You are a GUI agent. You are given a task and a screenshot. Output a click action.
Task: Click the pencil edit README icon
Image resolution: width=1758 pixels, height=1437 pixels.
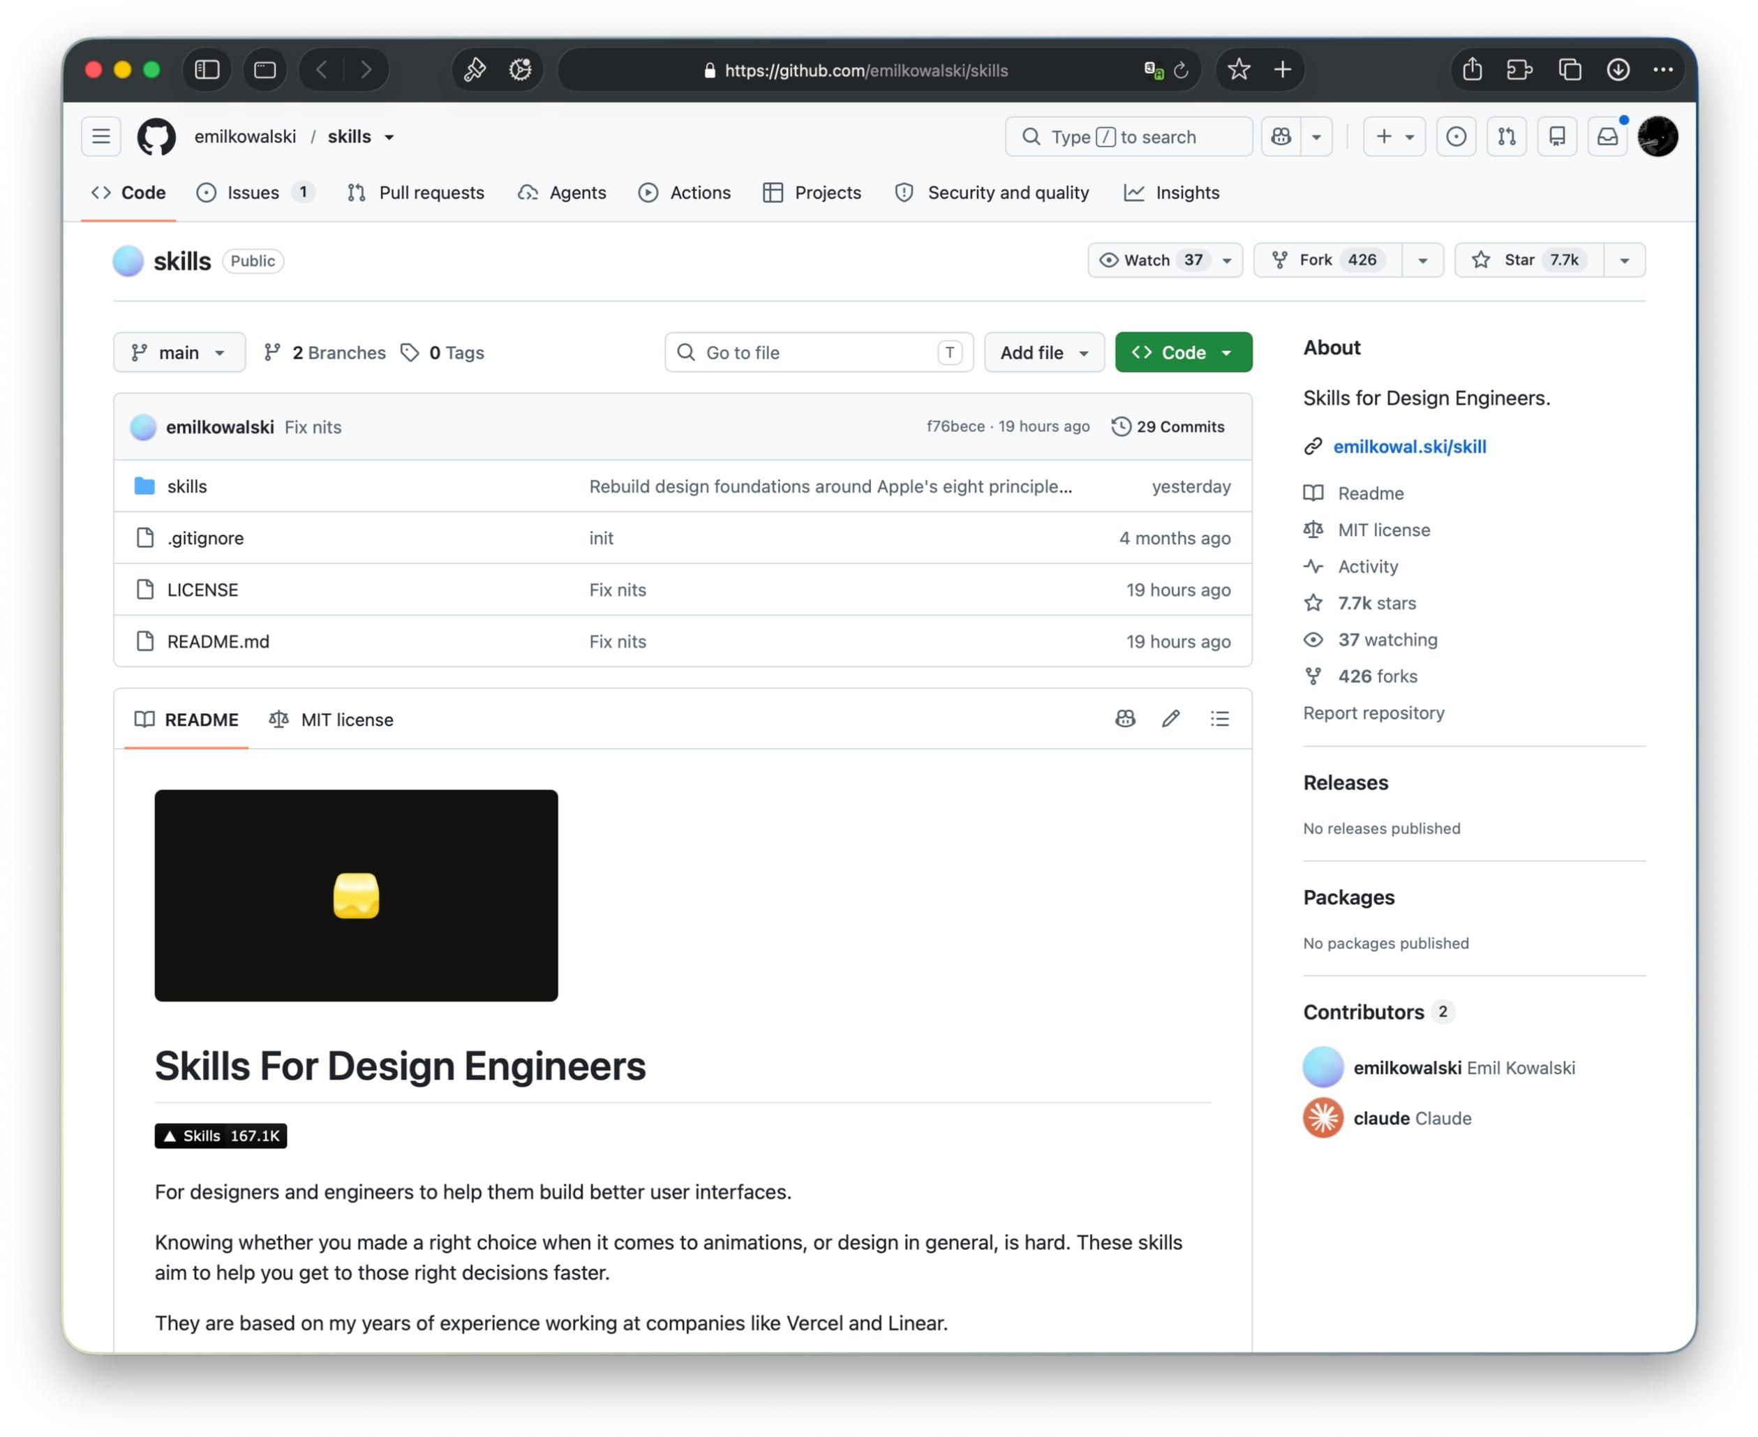(x=1170, y=719)
